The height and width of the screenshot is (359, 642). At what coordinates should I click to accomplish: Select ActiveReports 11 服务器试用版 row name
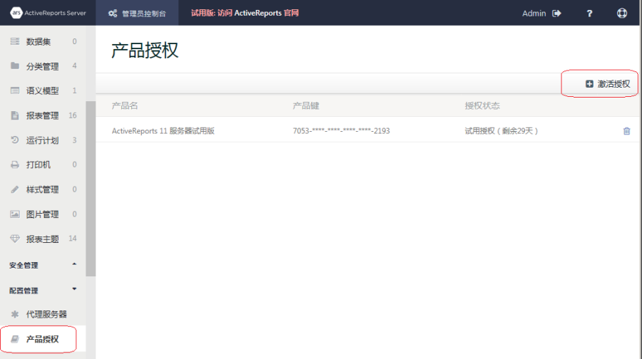163,131
